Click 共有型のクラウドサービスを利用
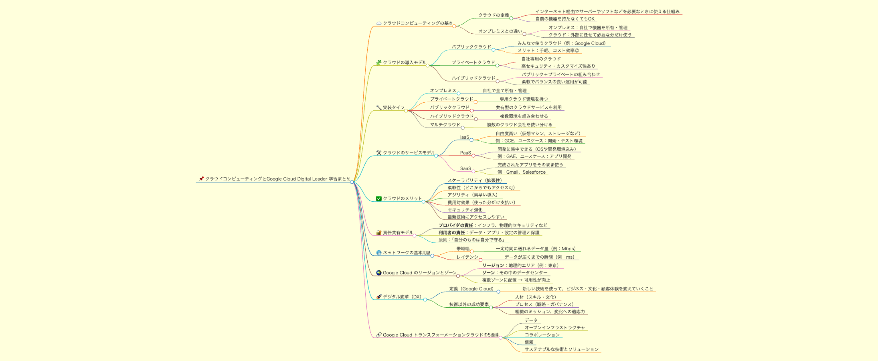878x361 pixels. coord(529,107)
